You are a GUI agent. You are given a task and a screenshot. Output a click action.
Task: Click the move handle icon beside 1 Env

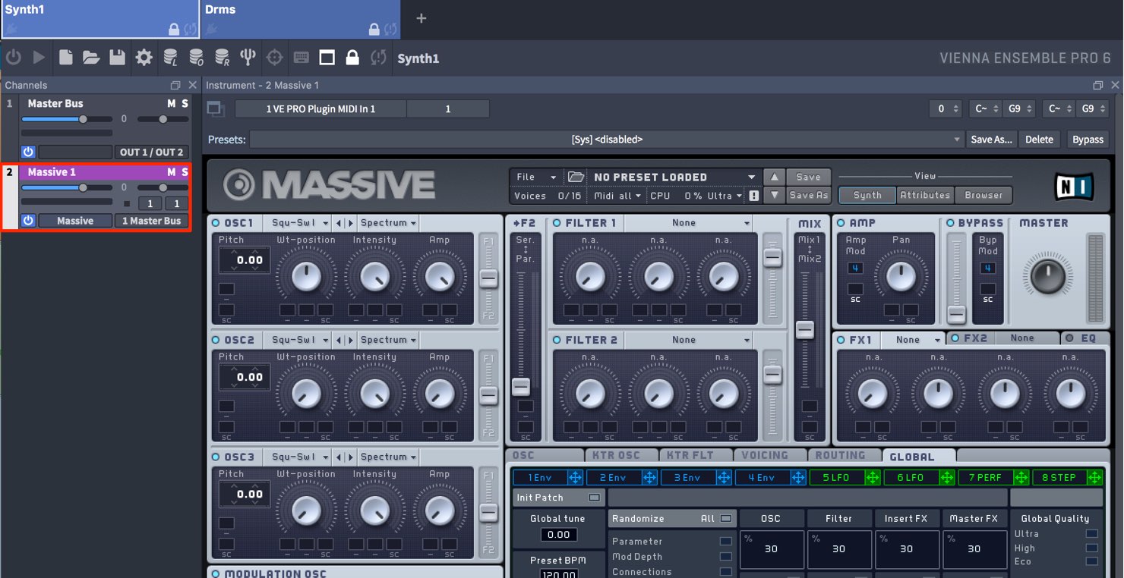[x=575, y=477]
